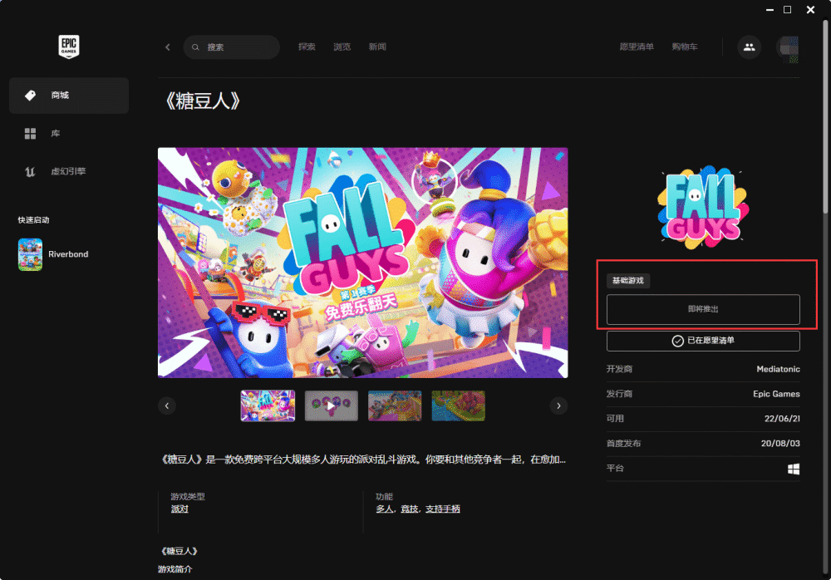
Task: Click the Fall Guys logo in sidebar
Action: [x=703, y=208]
